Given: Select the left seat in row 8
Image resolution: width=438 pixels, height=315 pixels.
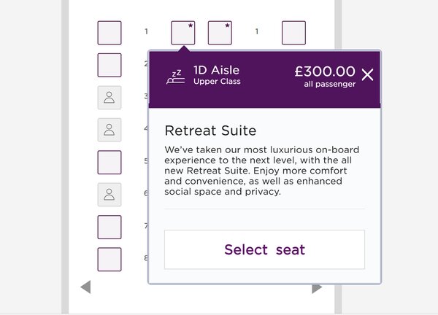Looking at the screenshot, I should [x=109, y=260].
